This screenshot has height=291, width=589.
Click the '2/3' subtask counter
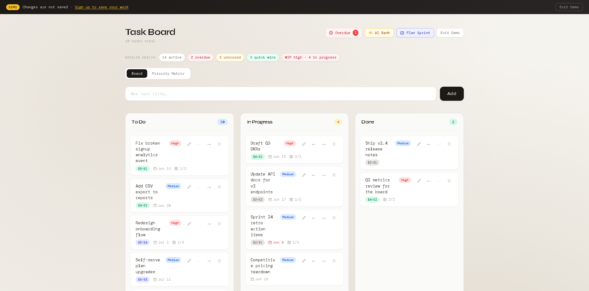pos(295,157)
